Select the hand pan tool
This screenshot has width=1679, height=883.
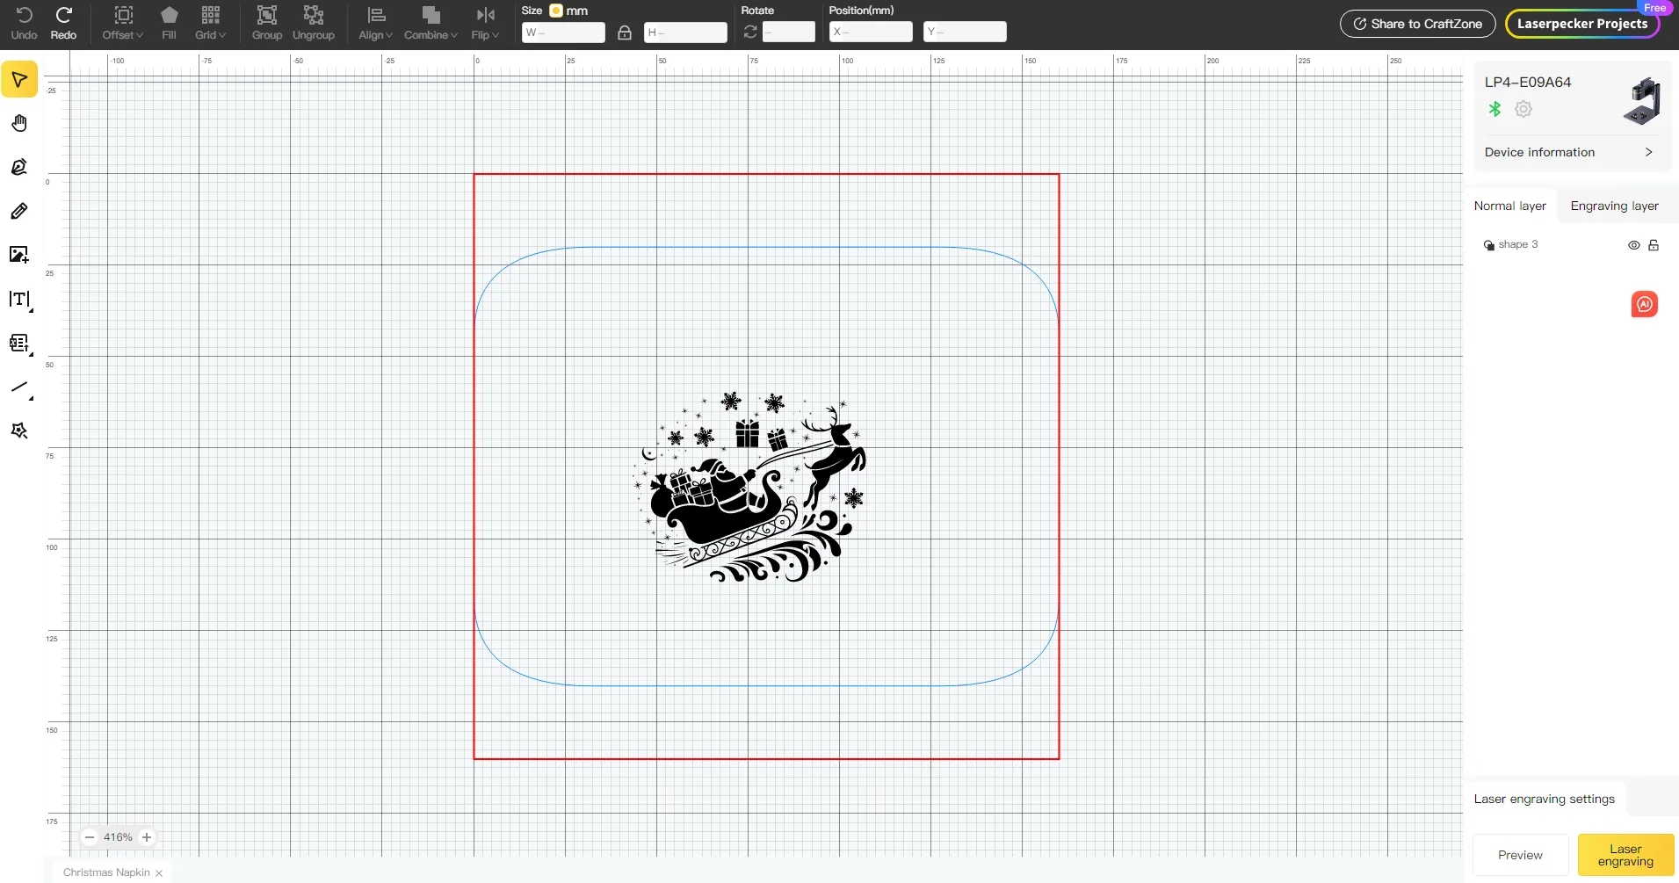click(19, 123)
